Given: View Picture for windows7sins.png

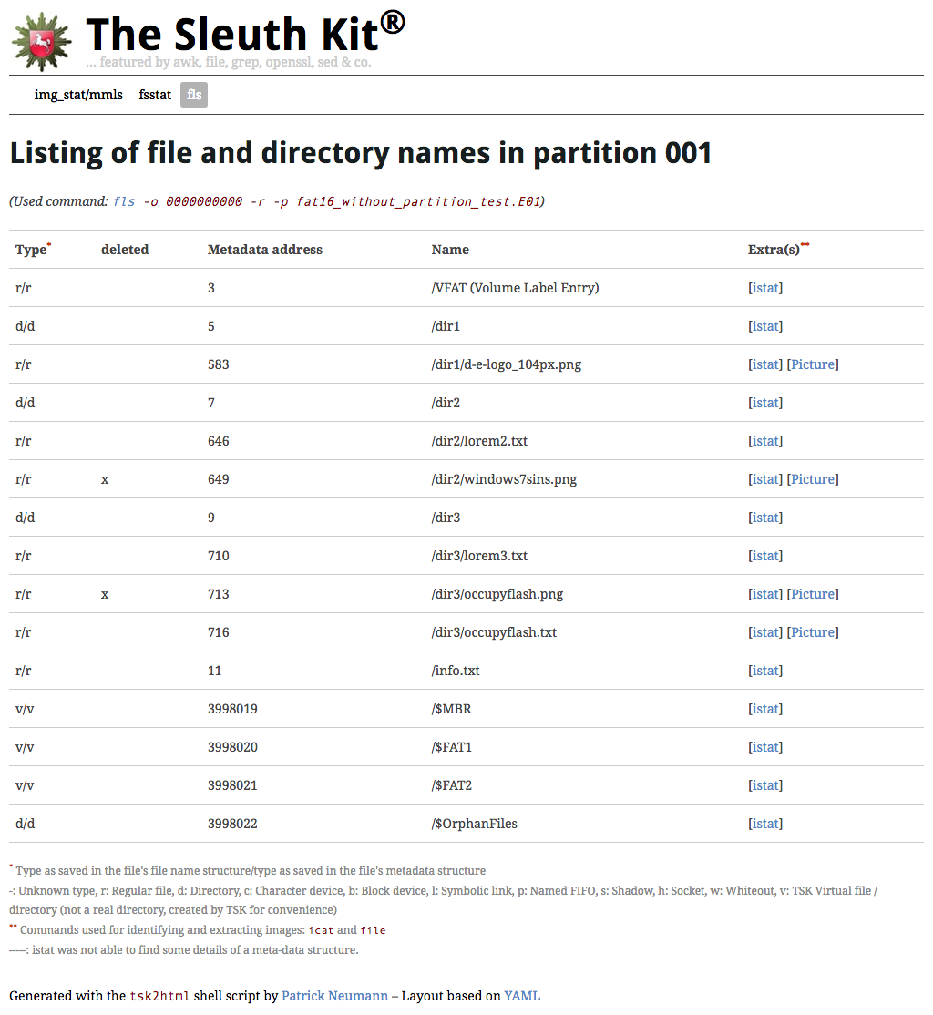Looking at the screenshot, I should [813, 478].
